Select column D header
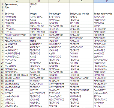 point(82,1)
